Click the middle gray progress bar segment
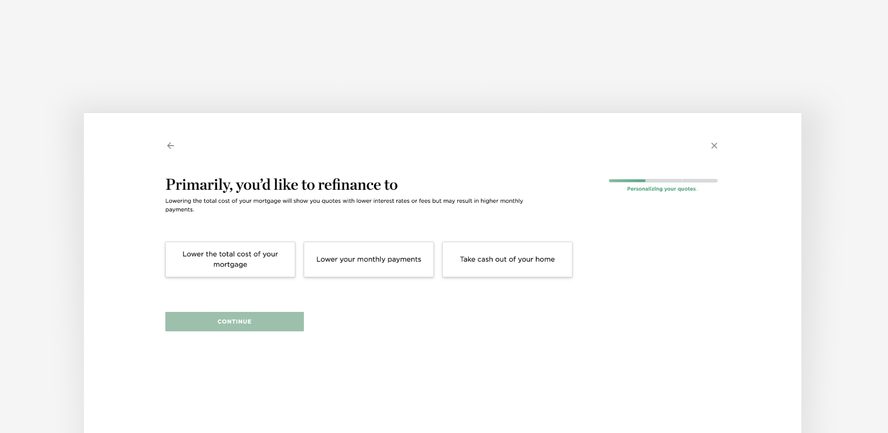The width and height of the screenshot is (888, 433). [x=663, y=181]
